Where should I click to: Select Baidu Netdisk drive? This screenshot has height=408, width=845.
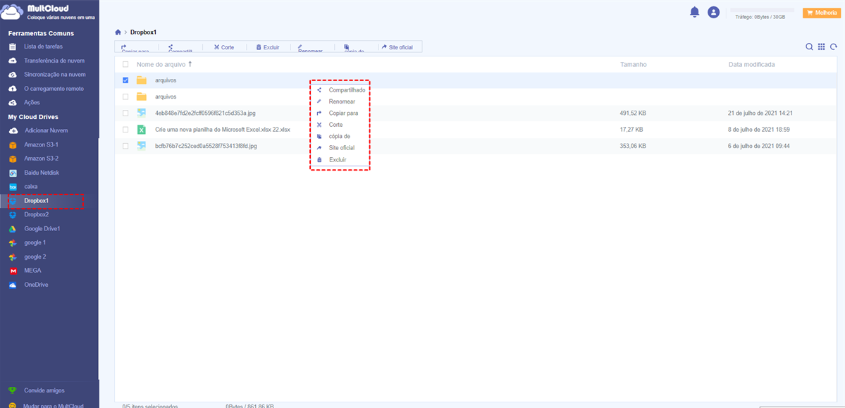(42, 173)
